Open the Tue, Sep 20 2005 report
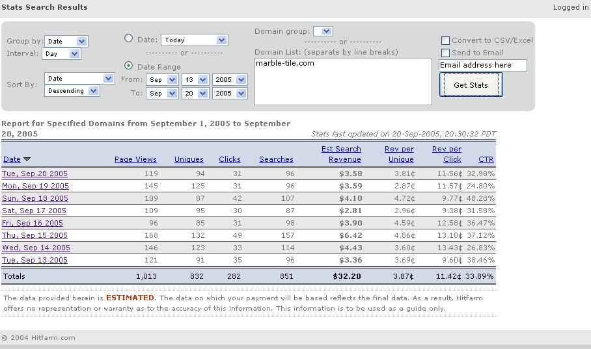The height and width of the screenshot is (349, 591). (x=35, y=174)
